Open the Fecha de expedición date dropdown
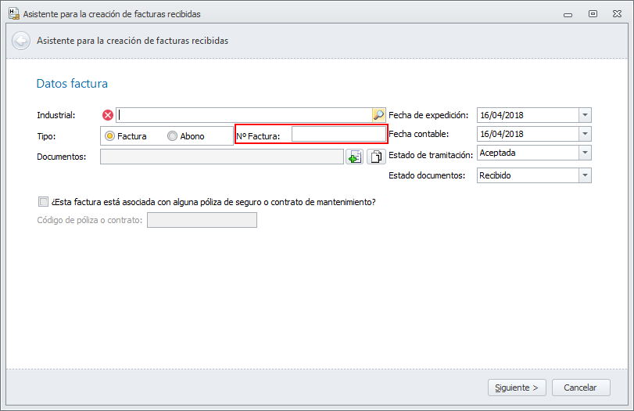This screenshot has width=634, height=411. pos(585,115)
